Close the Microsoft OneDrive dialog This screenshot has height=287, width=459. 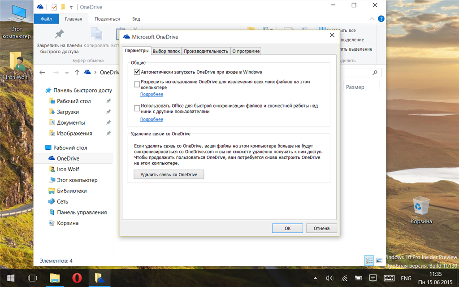click(332, 35)
